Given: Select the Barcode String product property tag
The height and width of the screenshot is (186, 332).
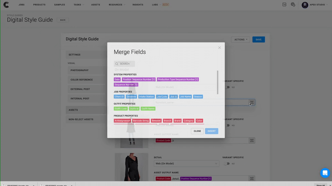Looking at the screenshot, I should coord(140,121).
